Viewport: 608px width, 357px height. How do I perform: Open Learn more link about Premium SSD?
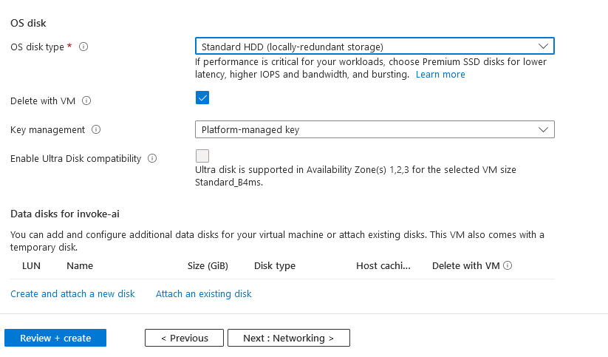pos(440,75)
